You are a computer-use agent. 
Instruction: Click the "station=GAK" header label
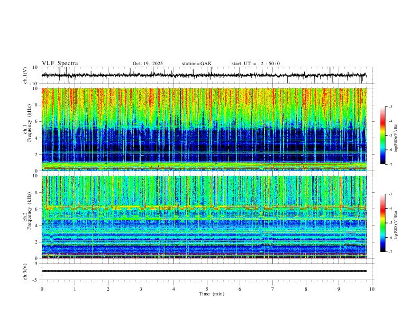196,64
